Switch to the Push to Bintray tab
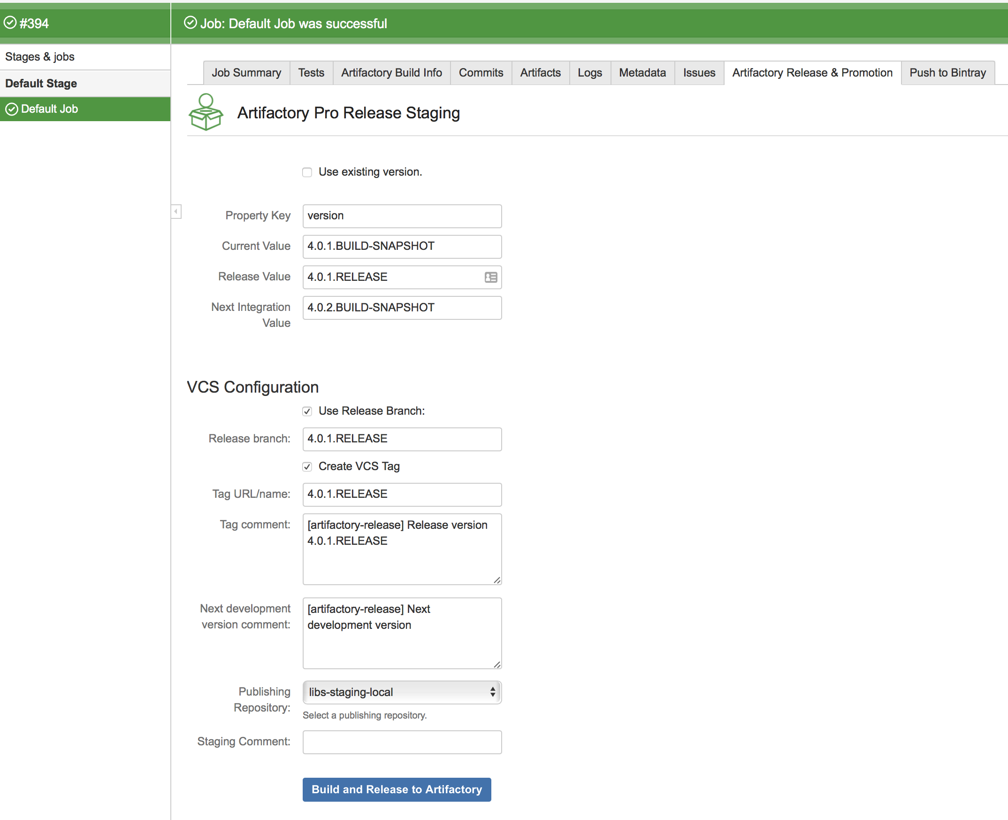1008x820 pixels. coord(947,73)
